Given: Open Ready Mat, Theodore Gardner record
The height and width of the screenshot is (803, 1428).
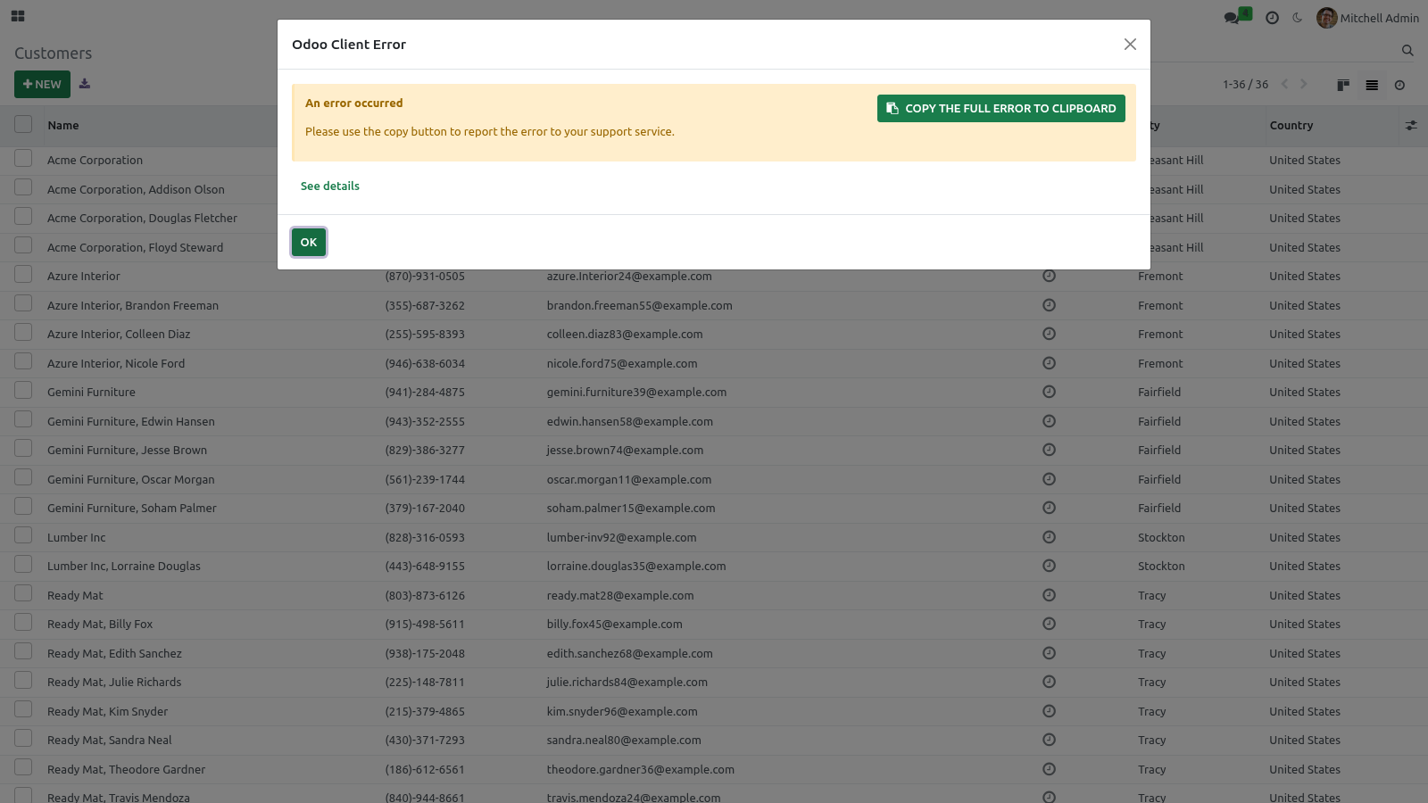Looking at the screenshot, I should [126, 770].
